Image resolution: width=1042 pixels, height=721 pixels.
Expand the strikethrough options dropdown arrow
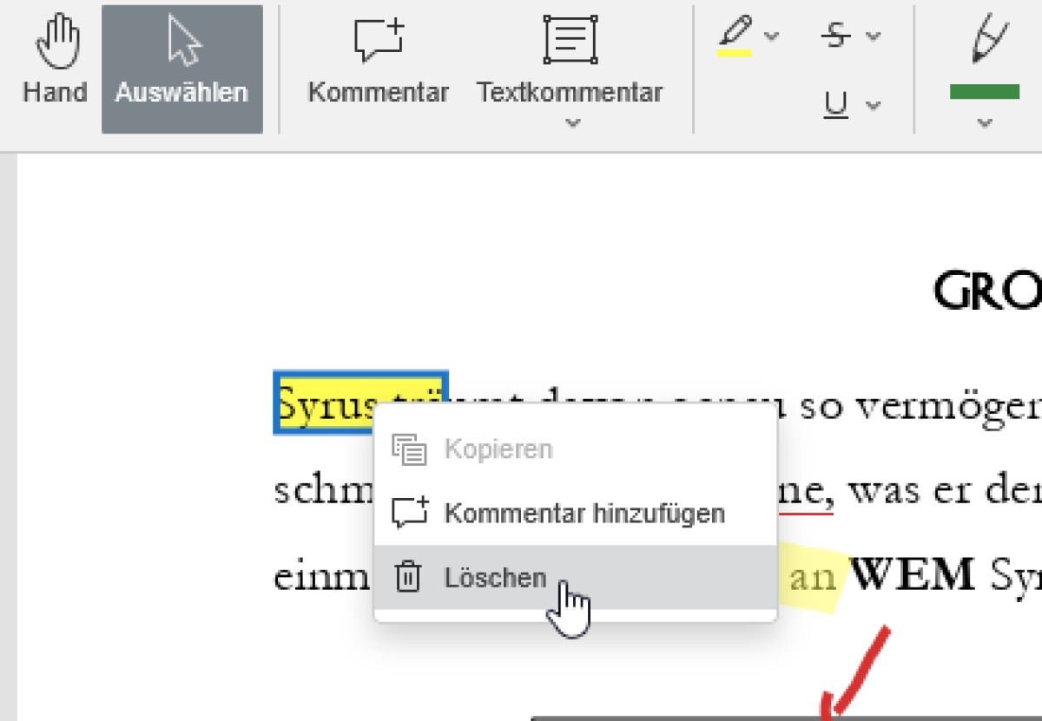[874, 36]
